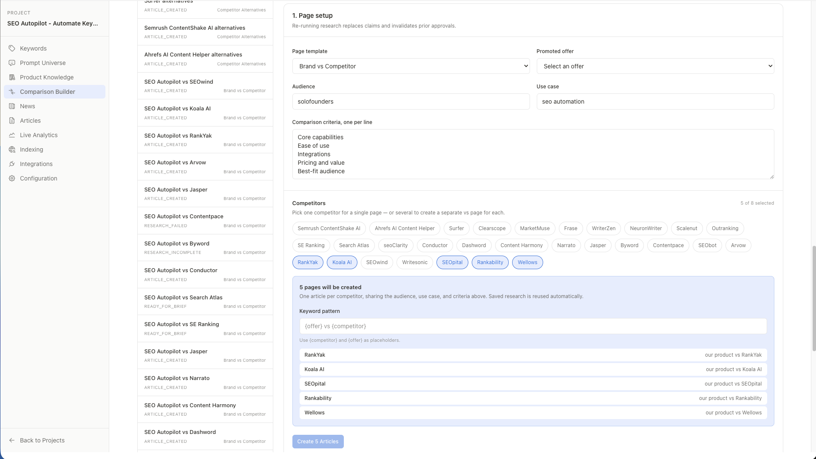Open SEO Autopilot vs Search Atlas comparison
The width and height of the screenshot is (816, 459).
click(205, 301)
